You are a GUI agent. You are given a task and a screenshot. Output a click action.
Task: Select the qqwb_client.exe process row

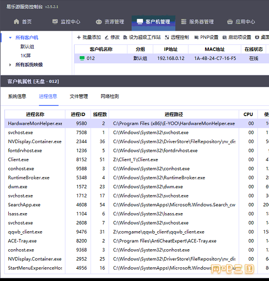coord(137,232)
